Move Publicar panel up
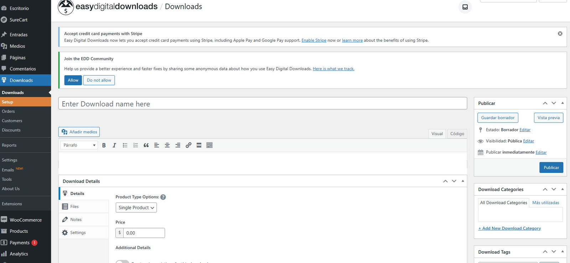This screenshot has width=570, height=263. click(545, 103)
